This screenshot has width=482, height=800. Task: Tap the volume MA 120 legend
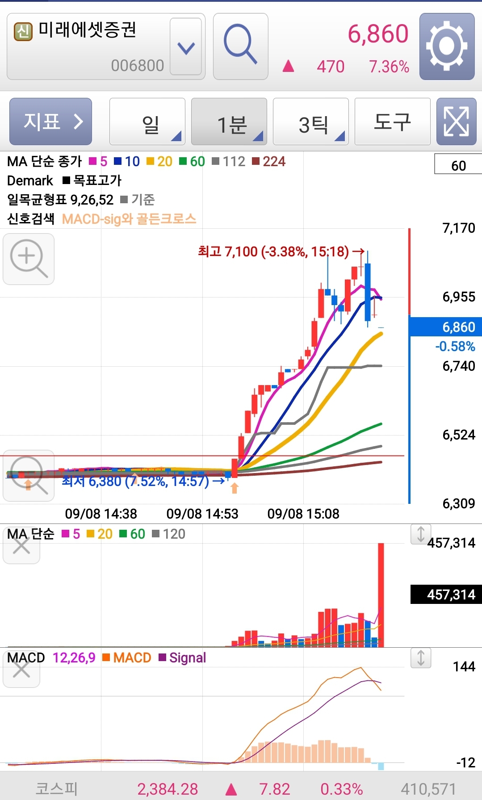[169, 534]
